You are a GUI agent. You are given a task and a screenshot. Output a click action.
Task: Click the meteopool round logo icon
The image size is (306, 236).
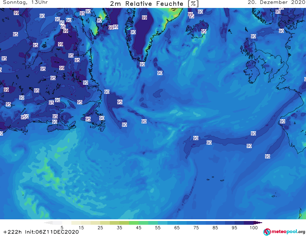click(x=267, y=232)
